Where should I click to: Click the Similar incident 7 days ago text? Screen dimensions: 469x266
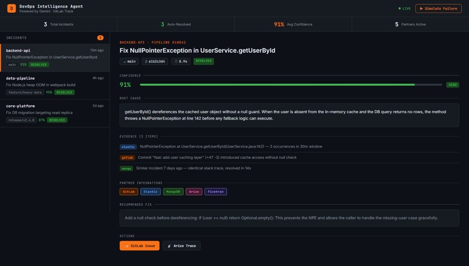(x=194, y=168)
